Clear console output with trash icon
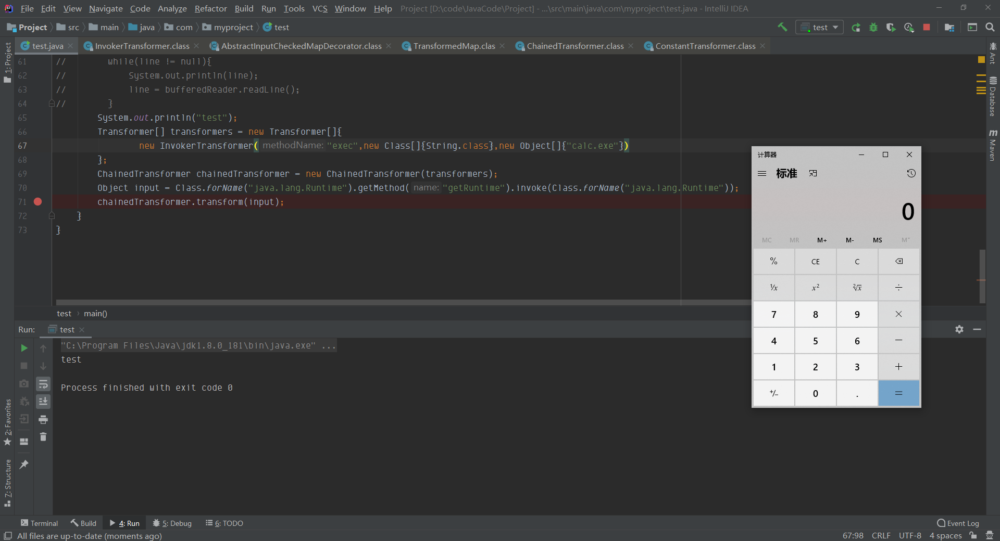 point(43,437)
